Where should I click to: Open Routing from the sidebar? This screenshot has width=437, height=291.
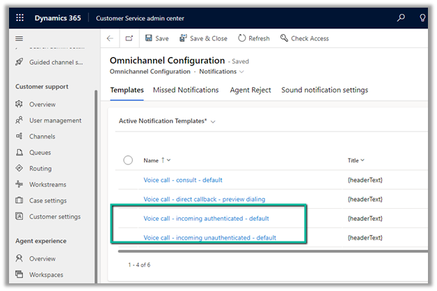(40, 168)
